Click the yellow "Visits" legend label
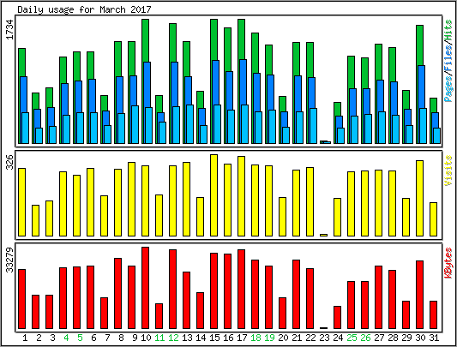The height and width of the screenshot is (347, 457). coord(448,171)
